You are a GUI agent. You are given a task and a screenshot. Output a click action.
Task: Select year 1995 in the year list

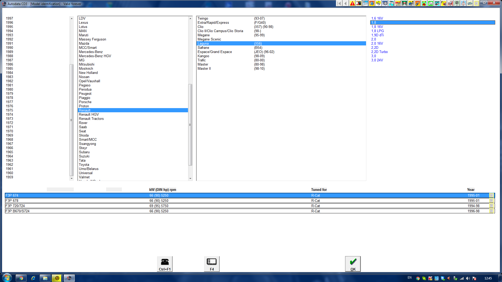(x=9, y=27)
